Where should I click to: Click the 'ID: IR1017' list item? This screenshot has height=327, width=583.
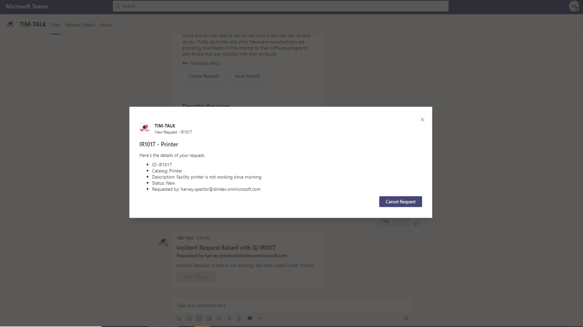coord(162,165)
